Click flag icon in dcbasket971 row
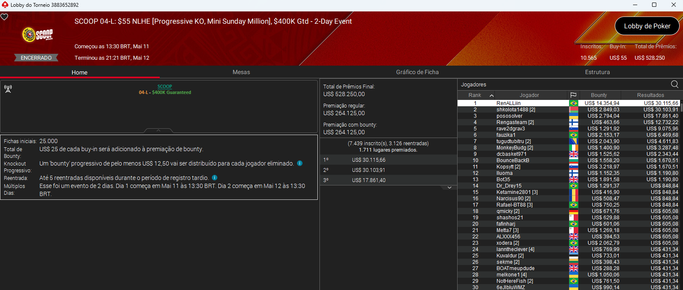The height and width of the screenshot is (290, 683). tap(574, 154)
